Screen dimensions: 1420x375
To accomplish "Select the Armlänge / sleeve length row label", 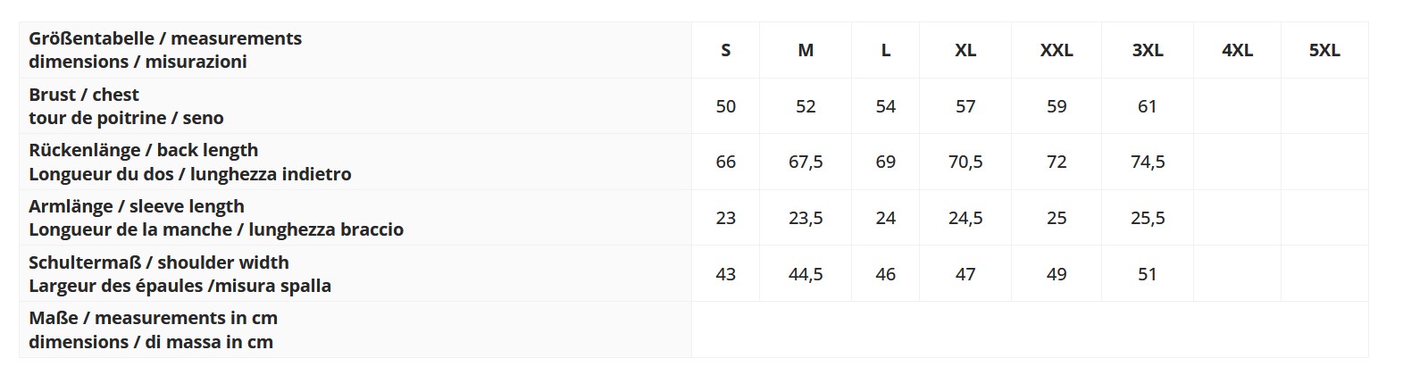I will point(215,218).
